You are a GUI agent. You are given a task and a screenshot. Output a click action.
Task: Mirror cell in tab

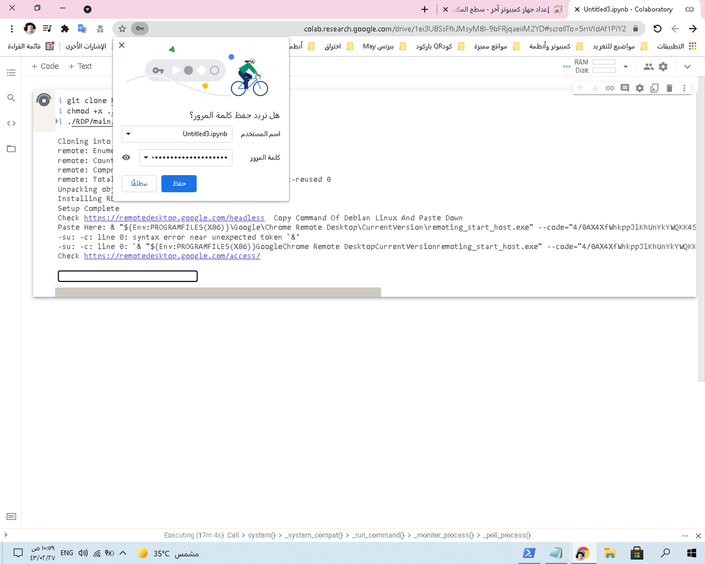click(x=654, y=88)
